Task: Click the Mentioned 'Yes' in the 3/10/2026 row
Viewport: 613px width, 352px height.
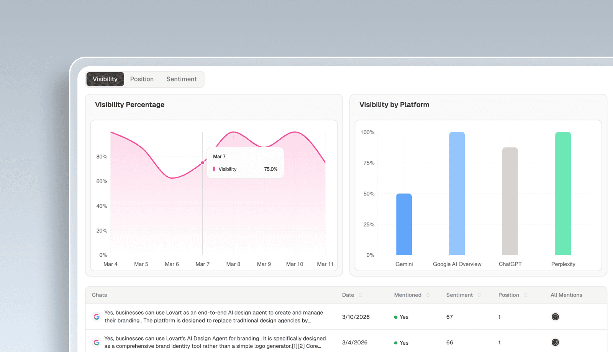Action: [x=401, y=317]
